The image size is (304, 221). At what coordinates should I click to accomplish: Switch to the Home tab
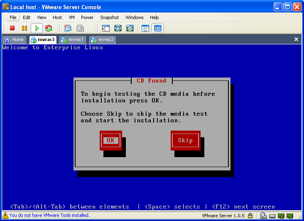15,40
